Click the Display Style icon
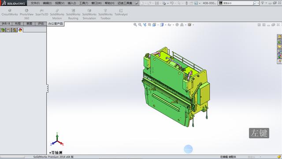 162,25
